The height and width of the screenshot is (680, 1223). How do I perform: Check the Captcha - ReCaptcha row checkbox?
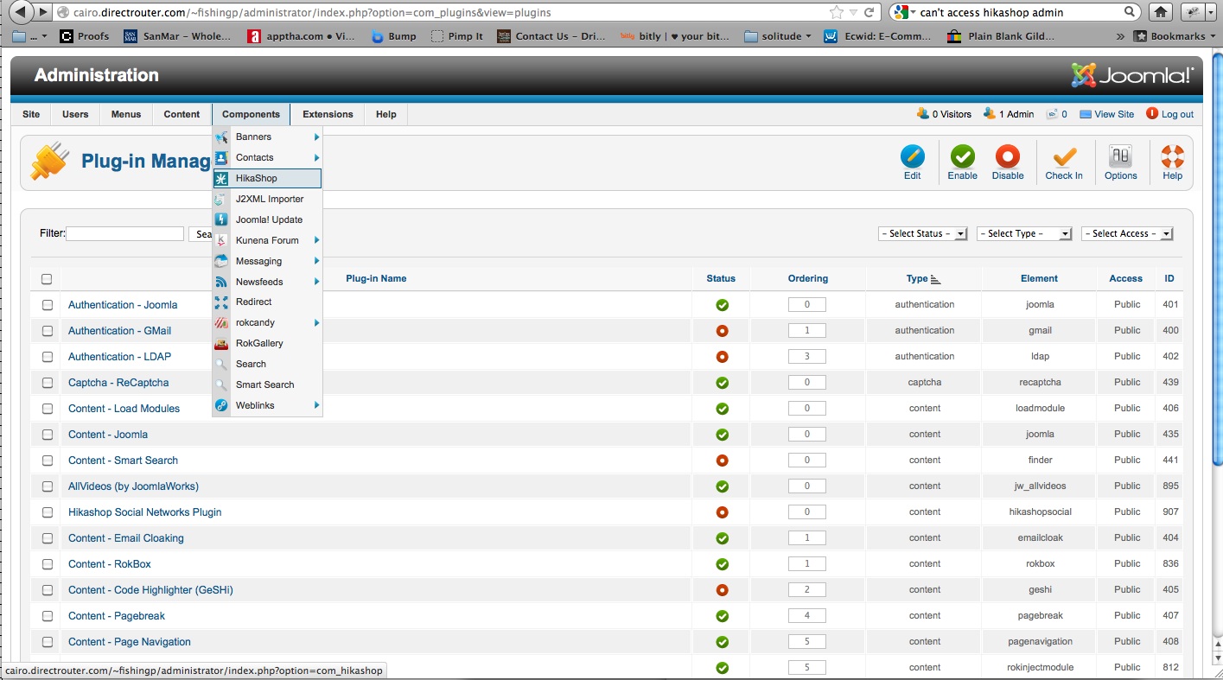click(x=48, y=383)
